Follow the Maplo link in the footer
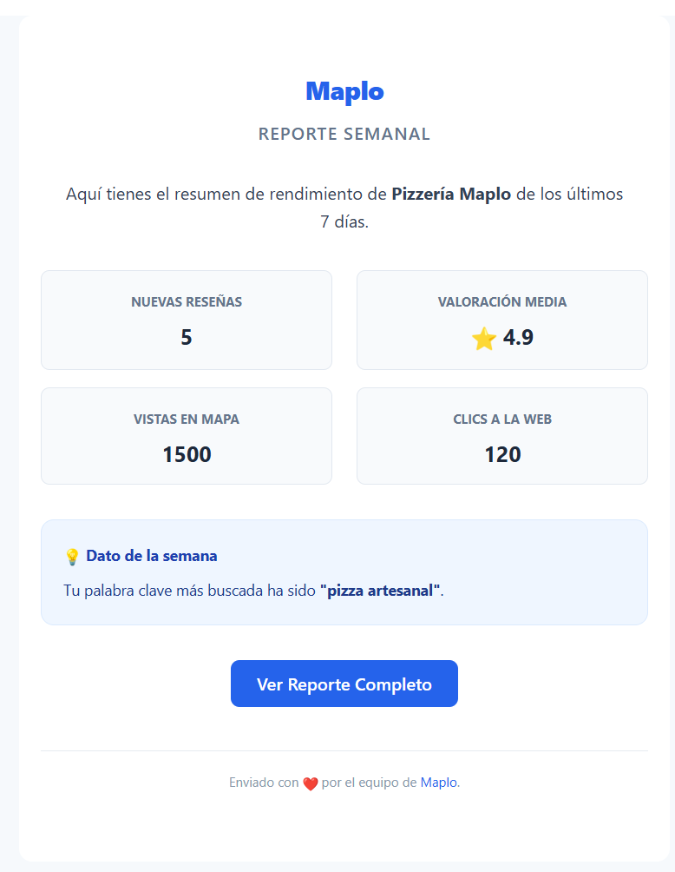This screenshot has width=675, height=872. click(437, 782)
